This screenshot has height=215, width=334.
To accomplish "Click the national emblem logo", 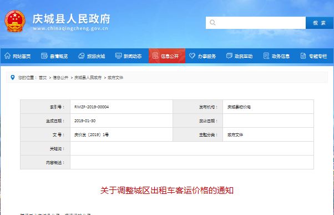I will [15, 21].
